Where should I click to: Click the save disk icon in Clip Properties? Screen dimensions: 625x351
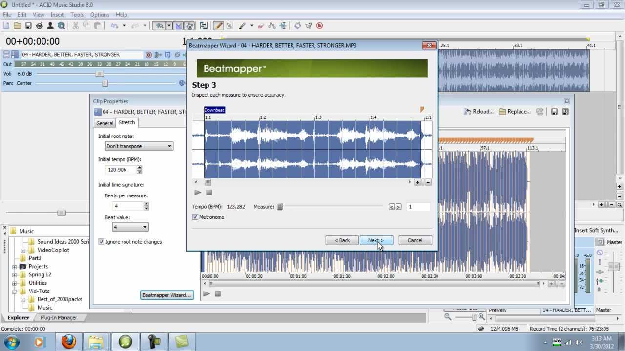[x=554, y=112]
